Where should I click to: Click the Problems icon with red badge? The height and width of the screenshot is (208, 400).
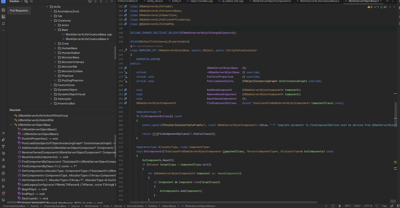(3, 193)
